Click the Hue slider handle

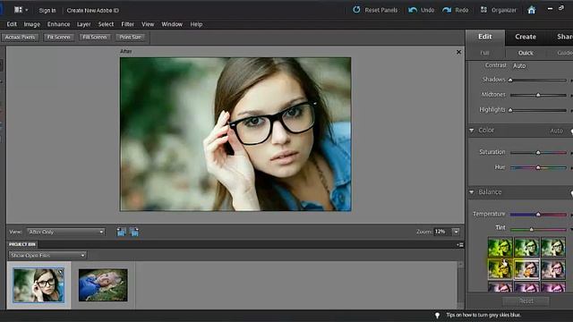point(538,167)
